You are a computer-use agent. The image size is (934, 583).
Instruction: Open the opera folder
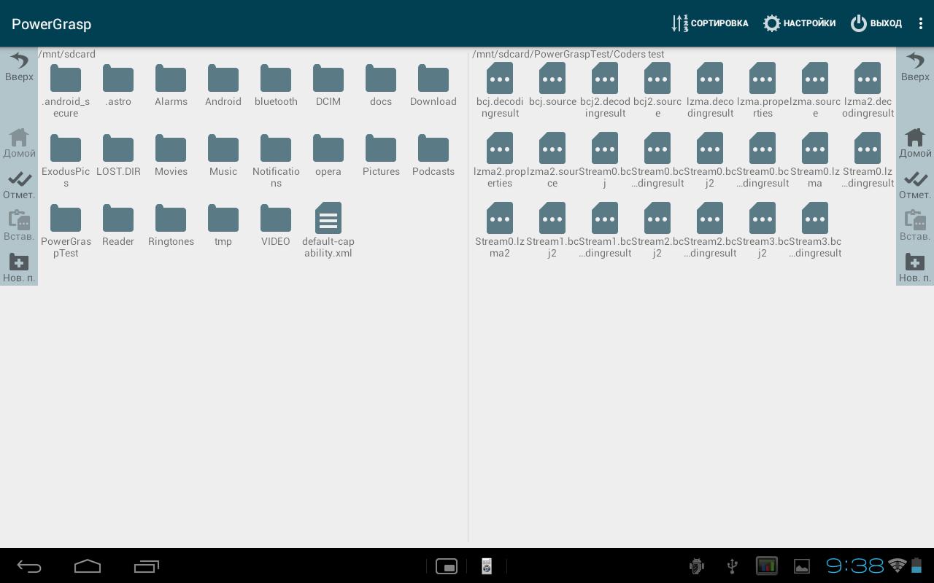[328, 155]
